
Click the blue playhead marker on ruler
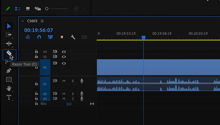point(144,37)
